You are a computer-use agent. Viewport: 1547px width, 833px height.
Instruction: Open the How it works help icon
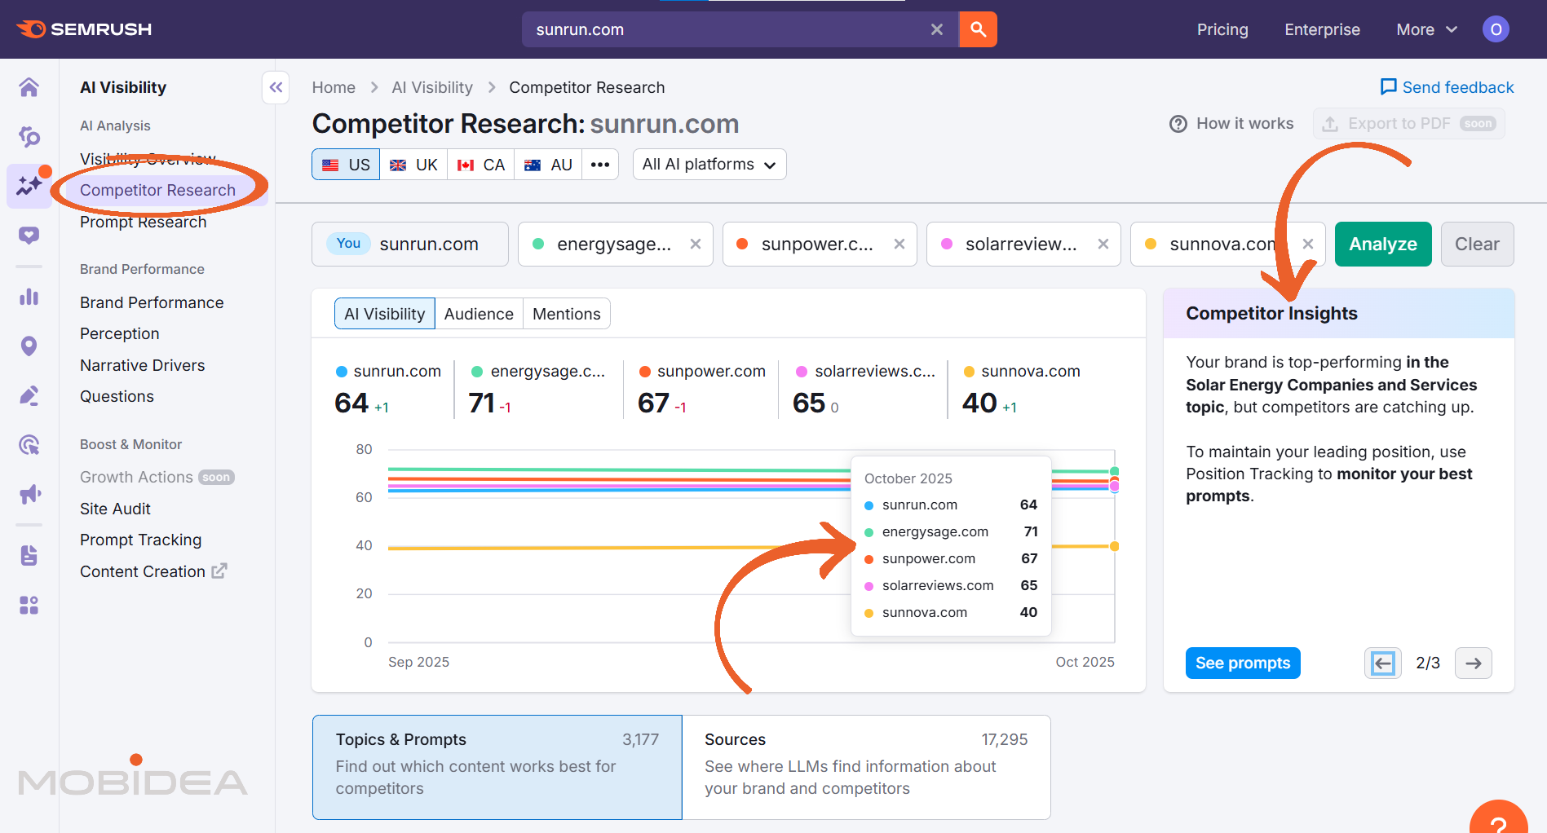click(1178, 123)
